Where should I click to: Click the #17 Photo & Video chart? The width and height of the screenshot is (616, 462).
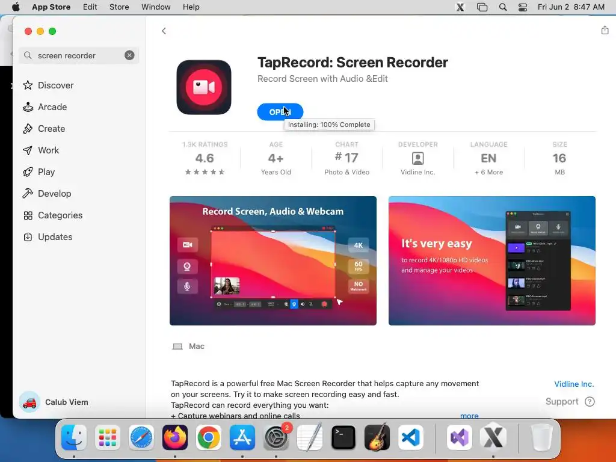coord(347,158)
